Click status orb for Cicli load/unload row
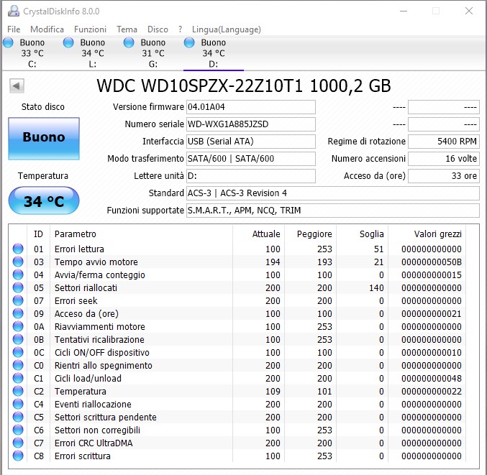The width and height of the screenshot is (487, 475). 18,378
